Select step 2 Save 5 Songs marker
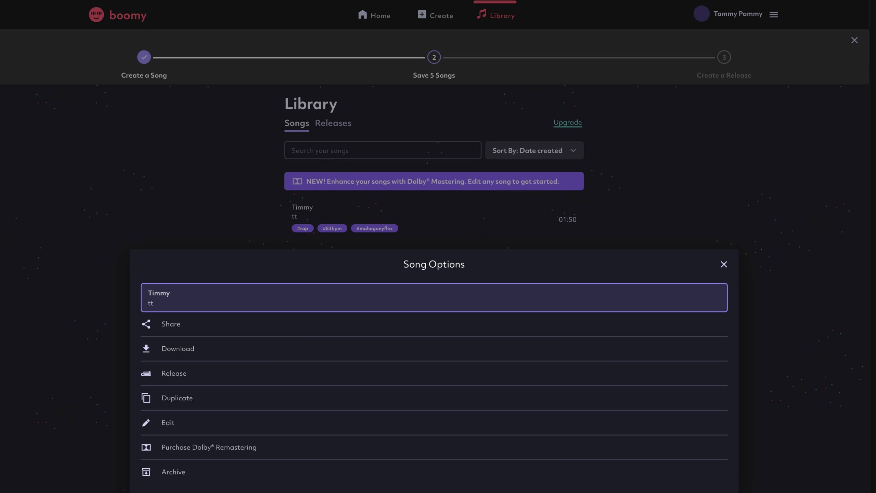The width and height of the screenshot is (876, 493). 434,57
